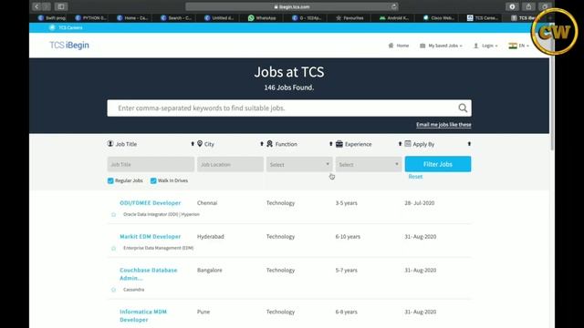
Task: Open the WhatsApp tab
Action: [x=262, y=18]
